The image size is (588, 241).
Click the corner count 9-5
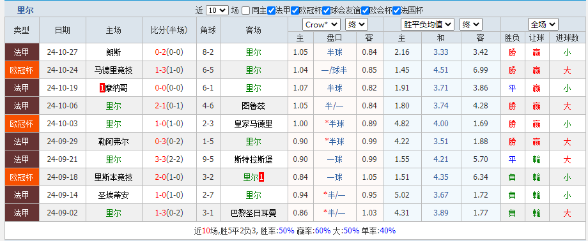[x=208, y=160]
